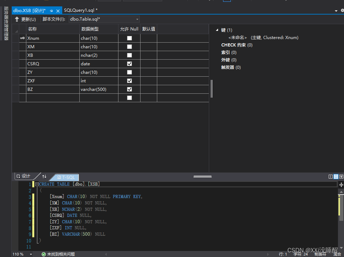344x257 pixels.
Task: Click the CSRQ name cell
Action: (53, 64)
